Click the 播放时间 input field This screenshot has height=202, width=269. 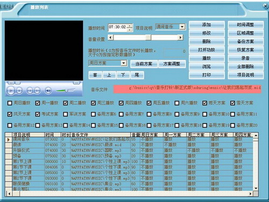pos(118,27)
